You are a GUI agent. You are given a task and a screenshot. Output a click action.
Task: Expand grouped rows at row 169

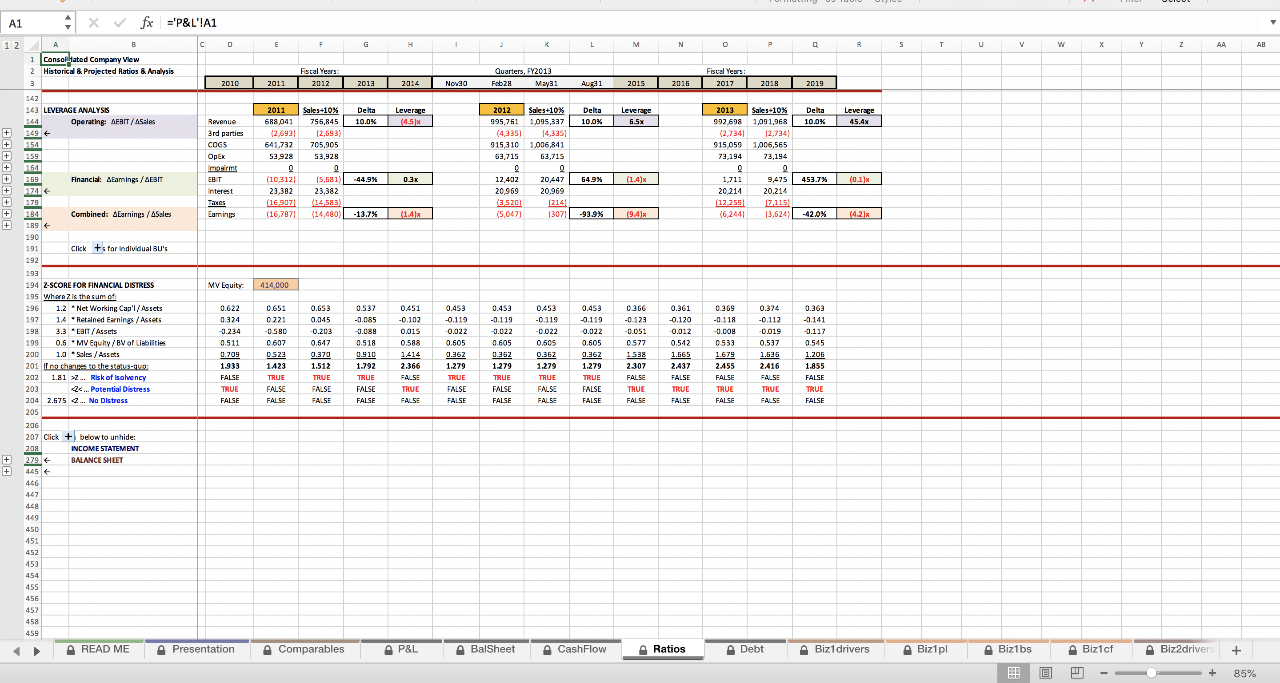(7, 179)
